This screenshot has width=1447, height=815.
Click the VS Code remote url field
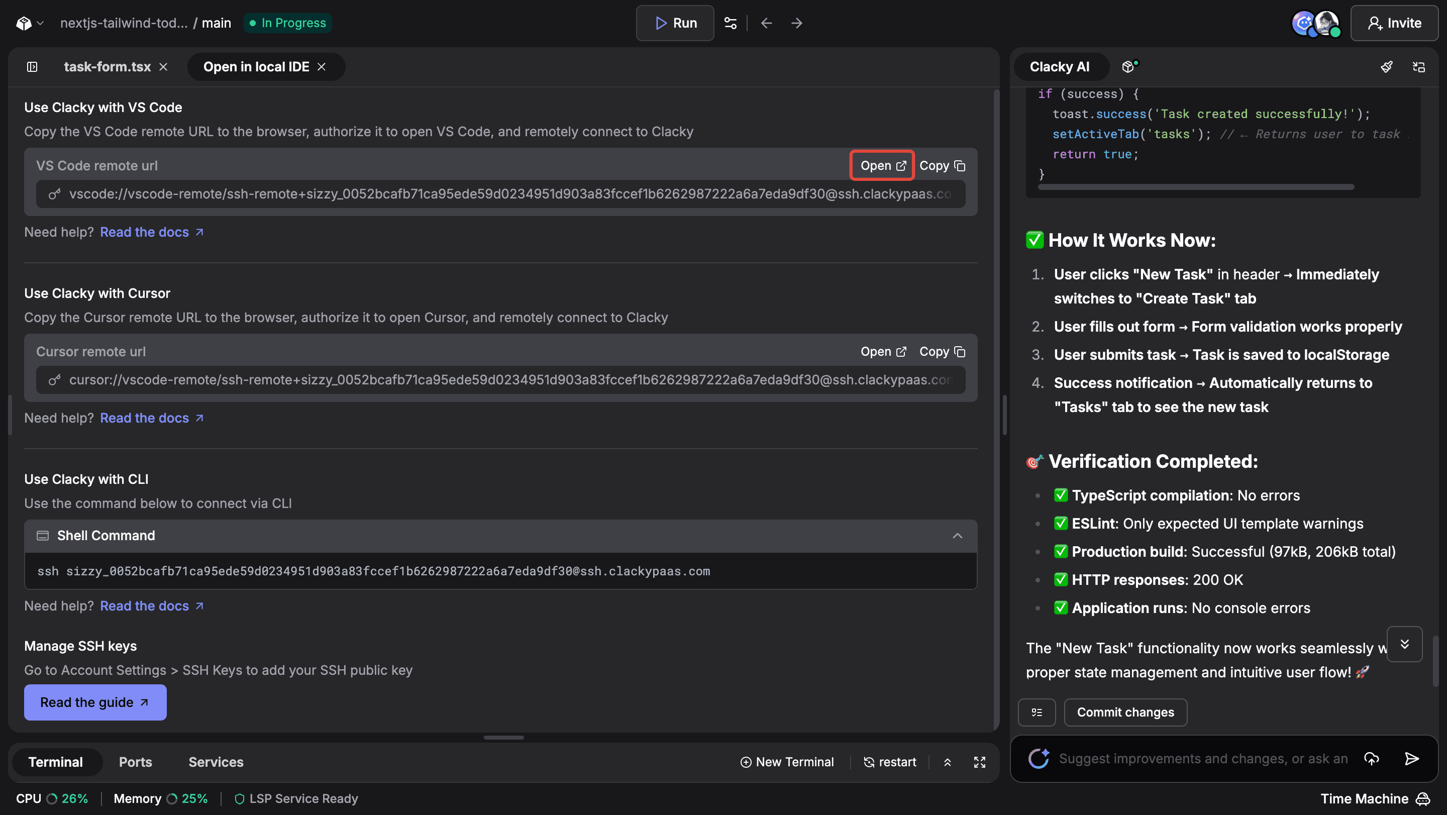(x=500, y=194)
